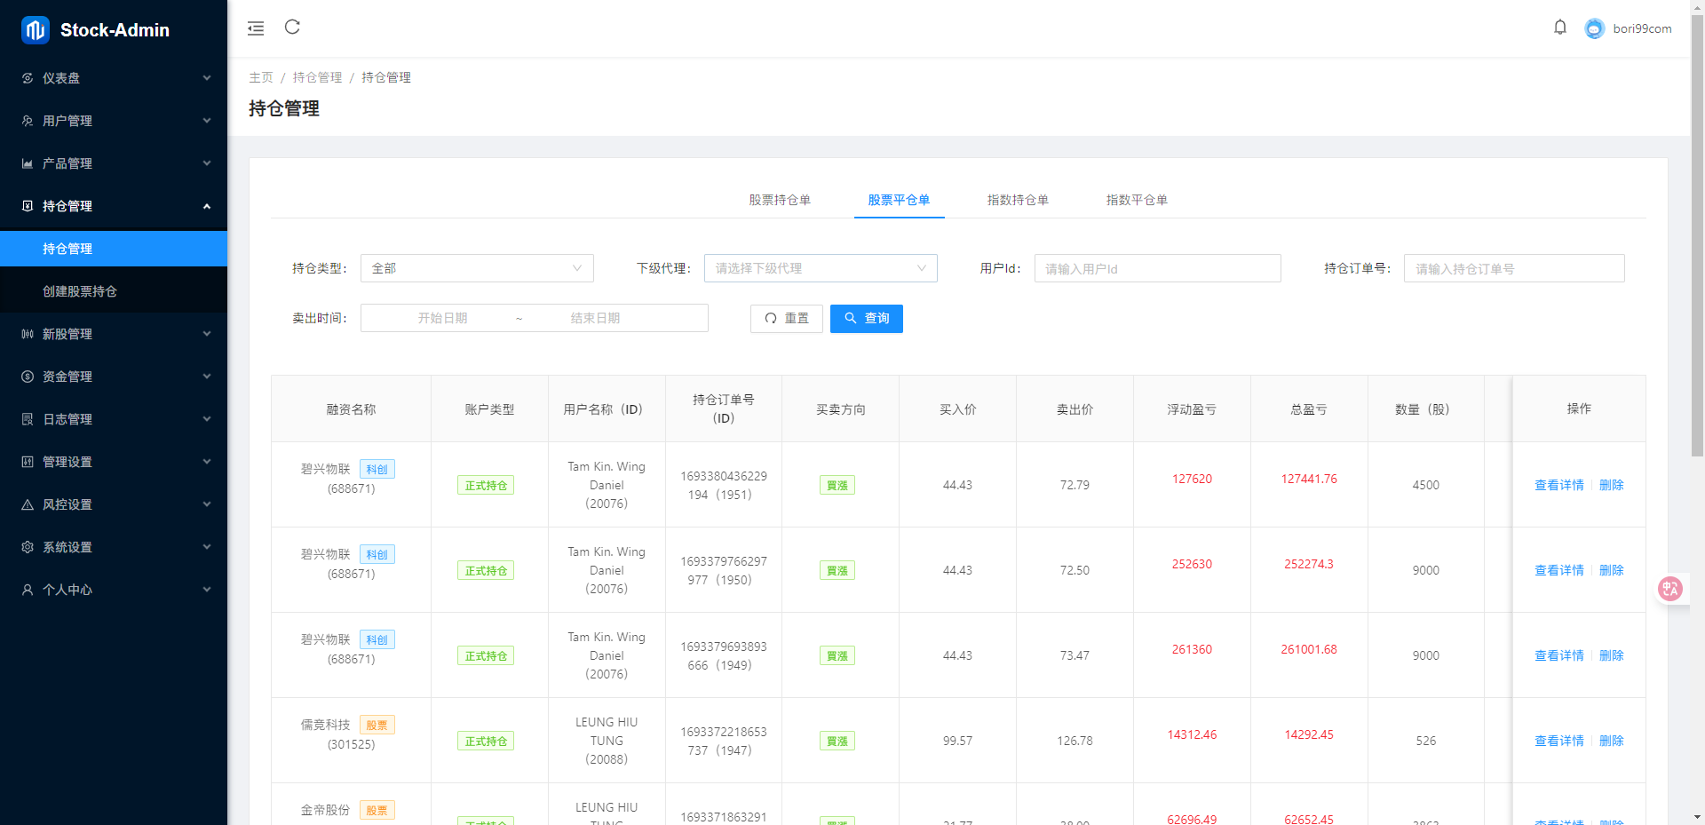
Task: Delete the 儒竞科技 order row
Action: click(1612, 741)
